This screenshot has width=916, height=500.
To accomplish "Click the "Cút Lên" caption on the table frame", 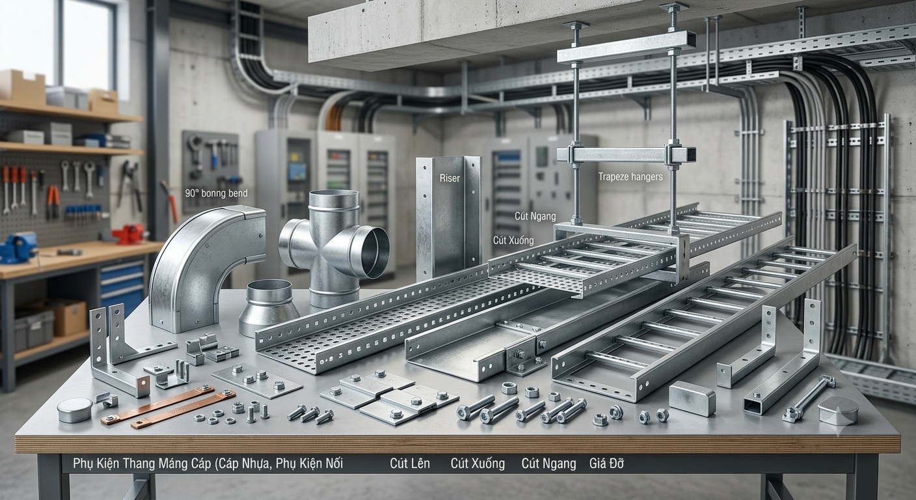I will point(410,464).
